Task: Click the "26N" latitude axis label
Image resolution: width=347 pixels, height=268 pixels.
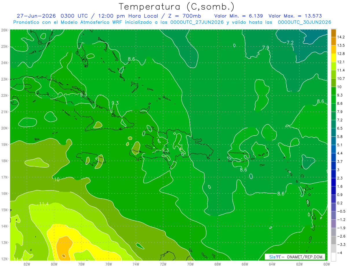Action: pos(4,30)
